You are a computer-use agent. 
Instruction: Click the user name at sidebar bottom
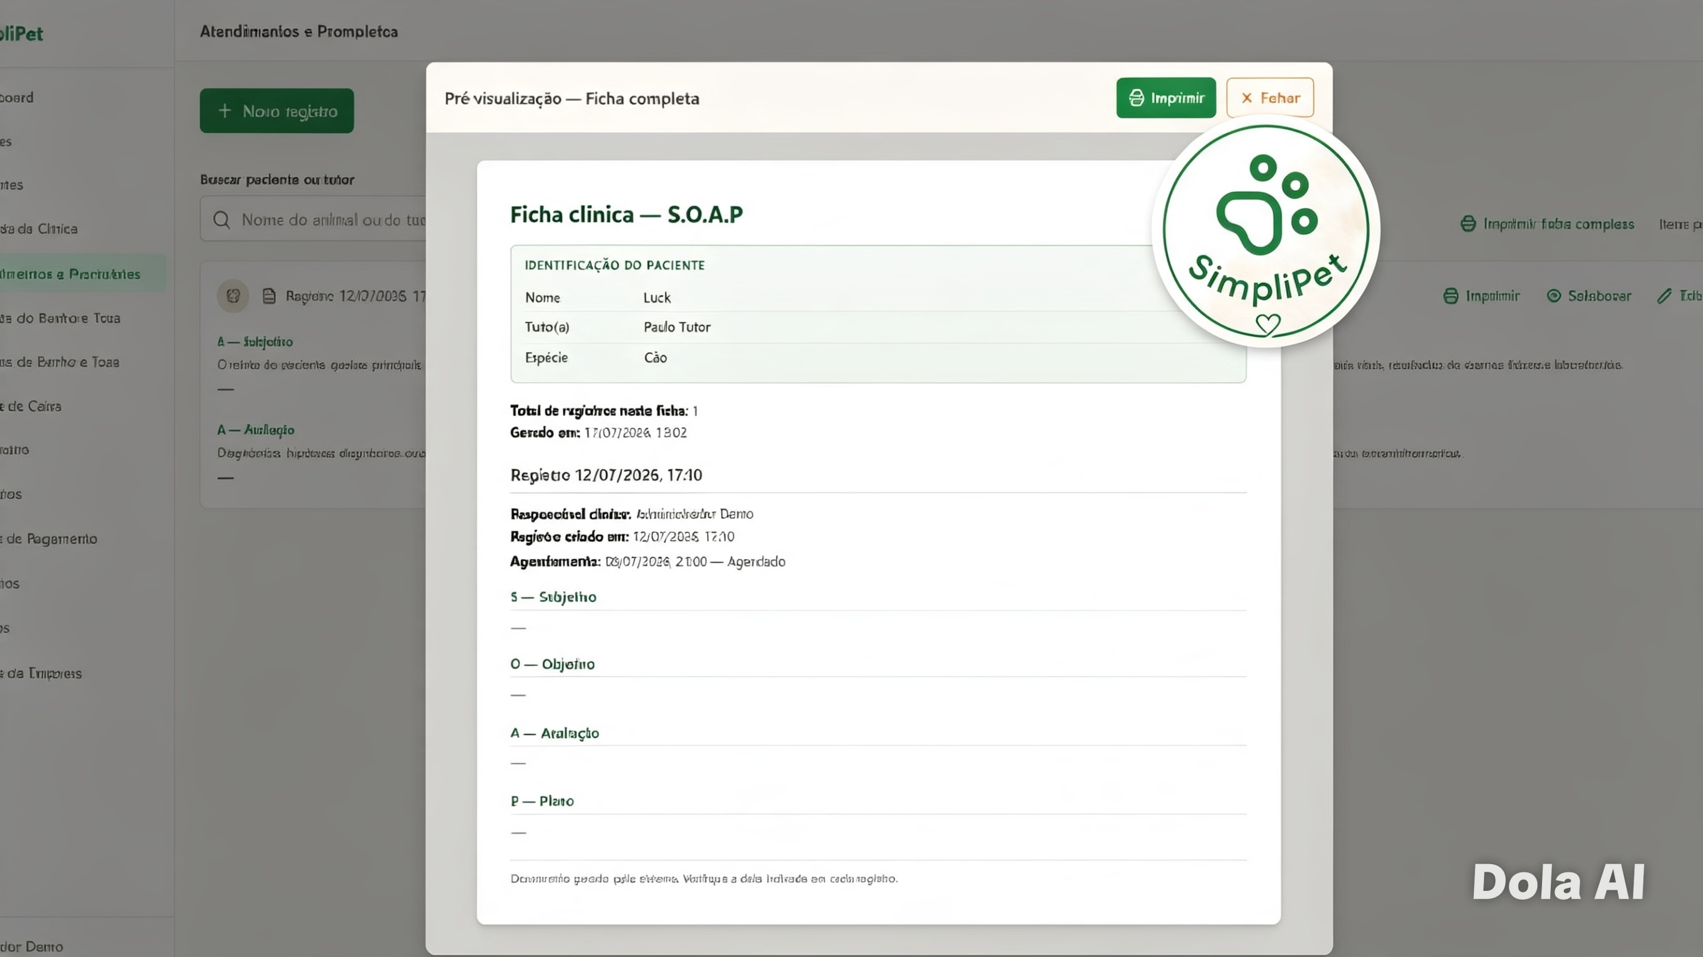(32, 946)
